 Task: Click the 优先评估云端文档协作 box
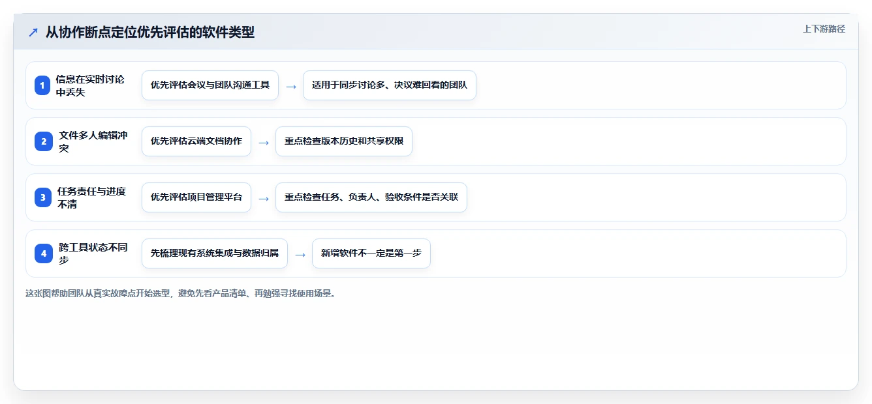tap(196, 141)
